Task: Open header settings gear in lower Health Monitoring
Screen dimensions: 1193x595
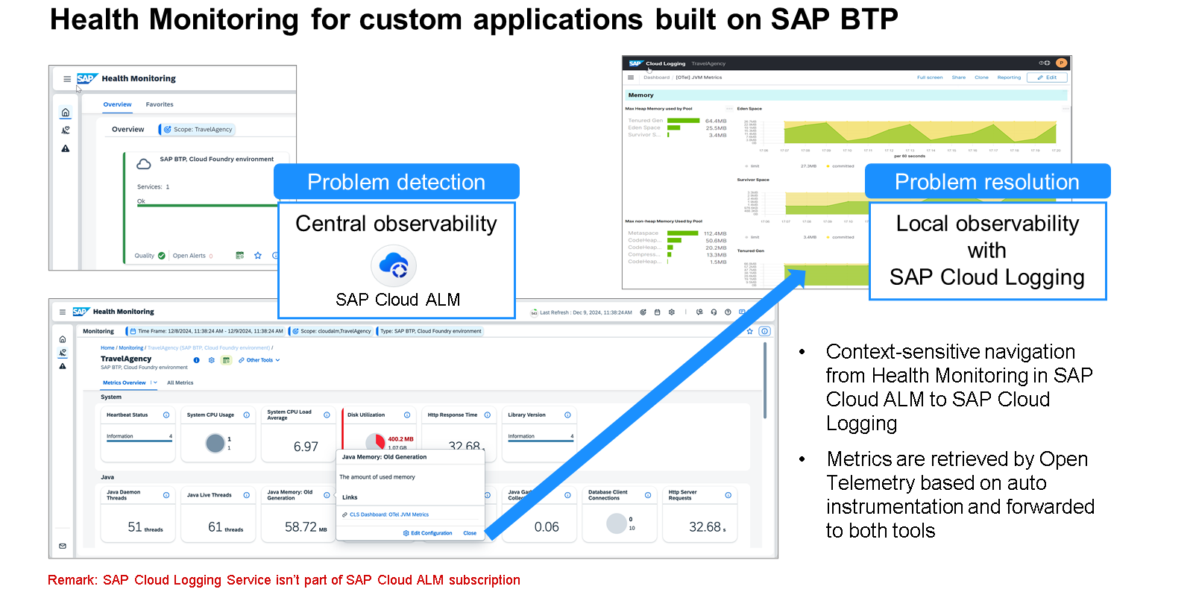Action: click(x=672, y=312)
